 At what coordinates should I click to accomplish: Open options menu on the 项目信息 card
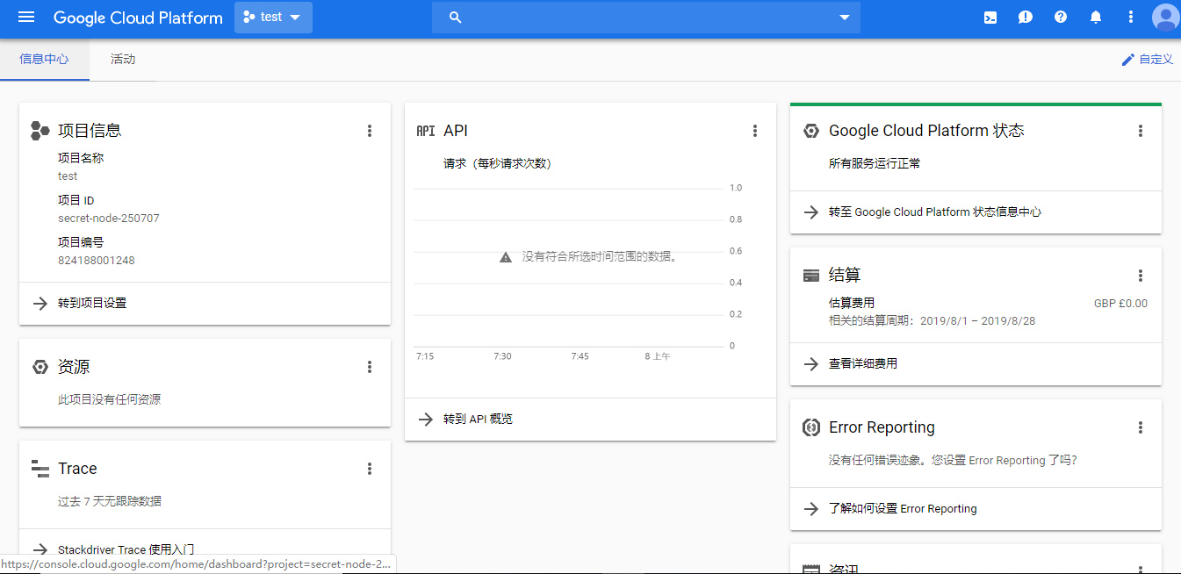[x=370, y=130]
